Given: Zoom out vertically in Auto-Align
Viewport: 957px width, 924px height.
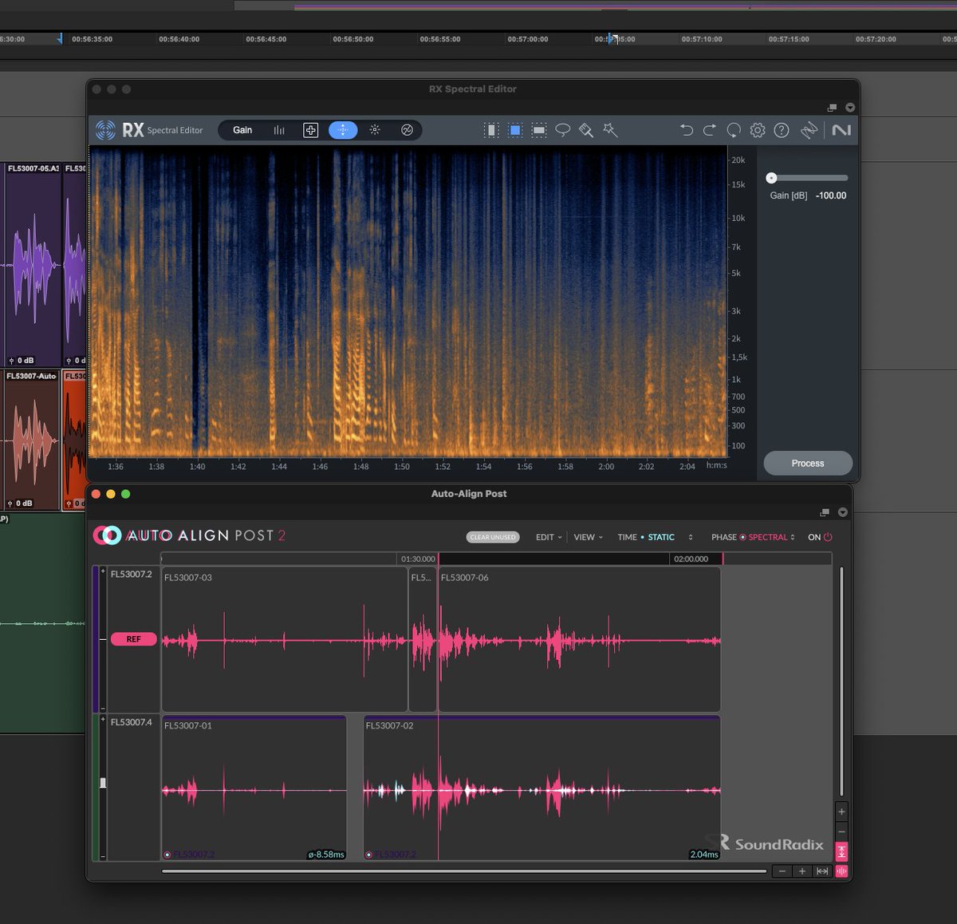Looking at the screenshot, I should click(841, 831).
